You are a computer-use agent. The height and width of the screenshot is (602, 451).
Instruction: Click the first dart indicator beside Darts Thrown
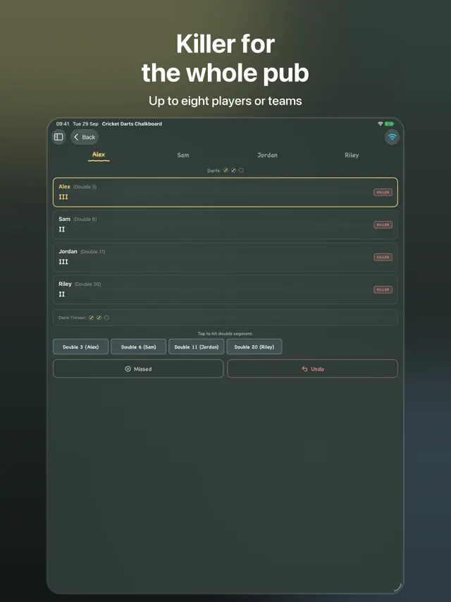92,318
